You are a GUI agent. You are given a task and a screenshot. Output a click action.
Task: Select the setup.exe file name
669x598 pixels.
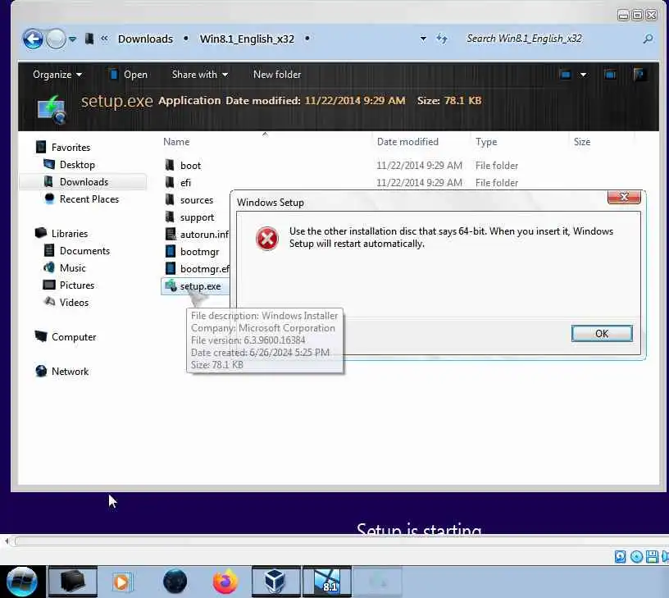click(201, 286)
